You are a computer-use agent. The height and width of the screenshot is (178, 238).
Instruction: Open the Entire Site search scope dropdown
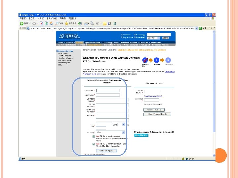[153, 38]
